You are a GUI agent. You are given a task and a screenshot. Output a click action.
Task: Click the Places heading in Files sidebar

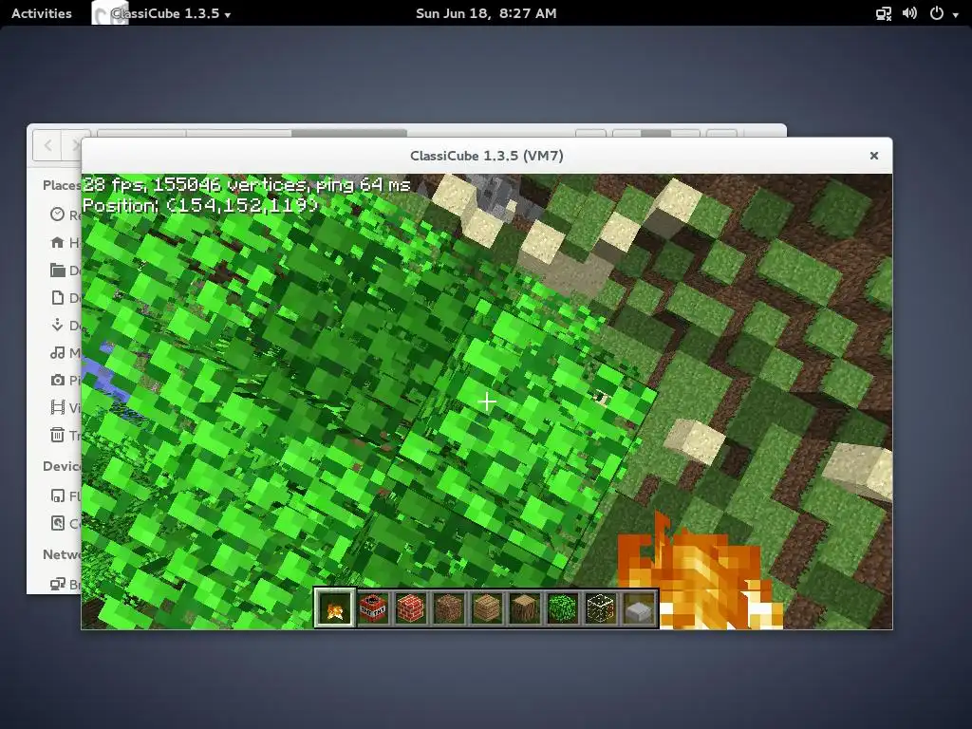(62, 185)
